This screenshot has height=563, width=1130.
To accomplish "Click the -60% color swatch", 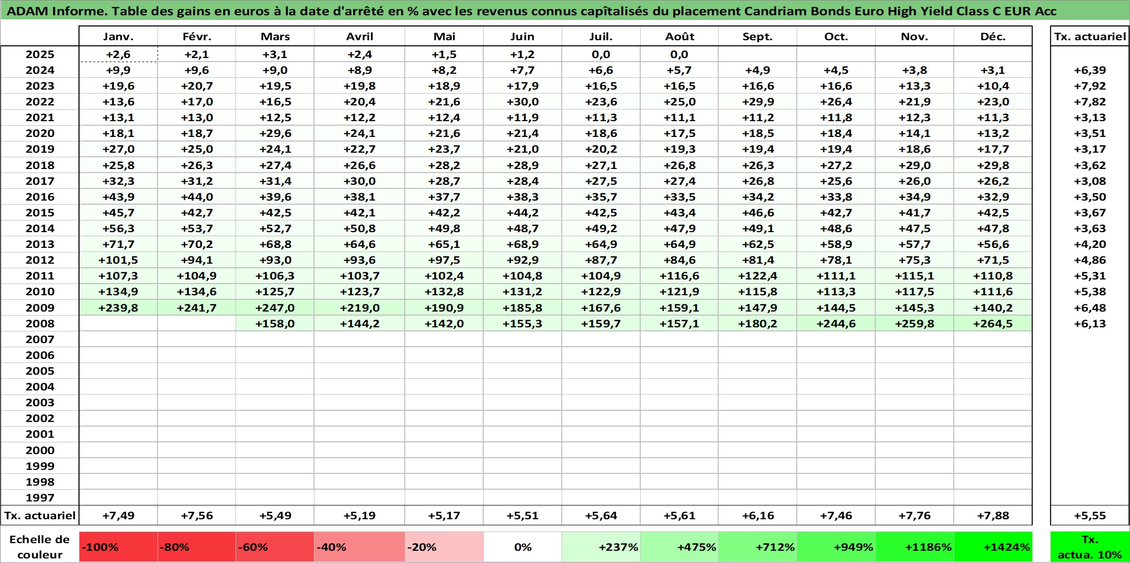I will point(275,547).
